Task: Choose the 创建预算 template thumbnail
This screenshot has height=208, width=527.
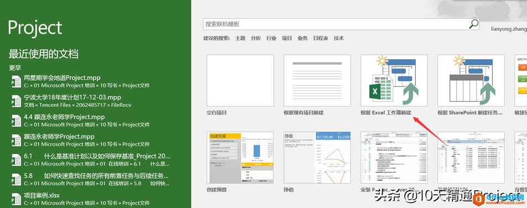Action: (x=241, y=157)
